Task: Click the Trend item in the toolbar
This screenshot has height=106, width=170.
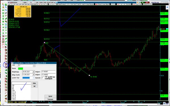Action: (59, 4)
